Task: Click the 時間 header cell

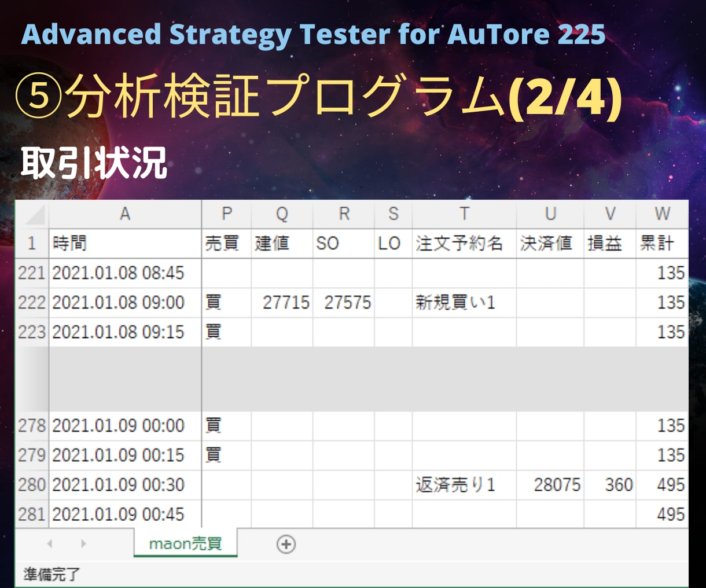Action: tap(125, 243)
